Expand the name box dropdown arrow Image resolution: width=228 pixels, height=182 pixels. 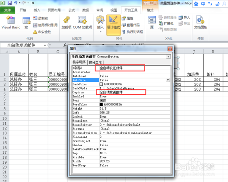pos(45,45)
